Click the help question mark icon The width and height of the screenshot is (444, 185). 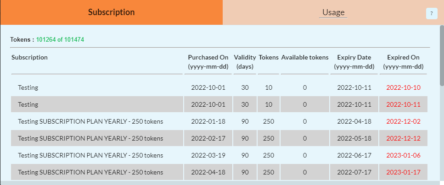coord(431,13)
